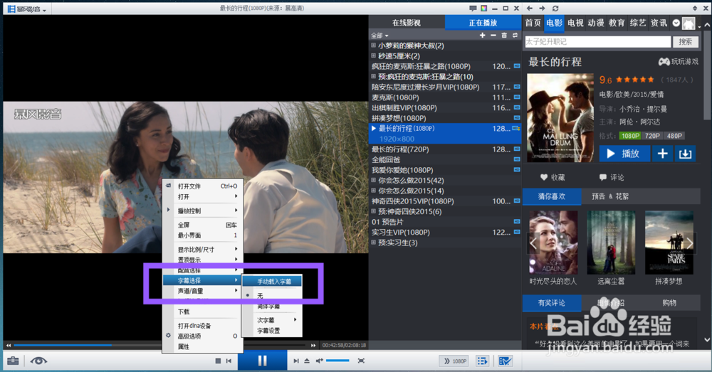
Task: Click the rewind arrows on progress bar
Action: click(x=8, y=345)
